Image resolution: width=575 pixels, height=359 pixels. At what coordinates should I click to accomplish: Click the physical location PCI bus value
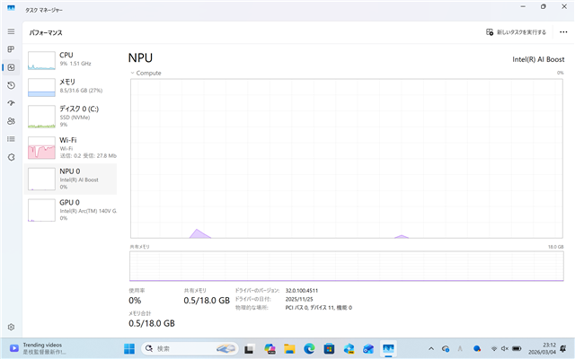[x=318, y=308]
